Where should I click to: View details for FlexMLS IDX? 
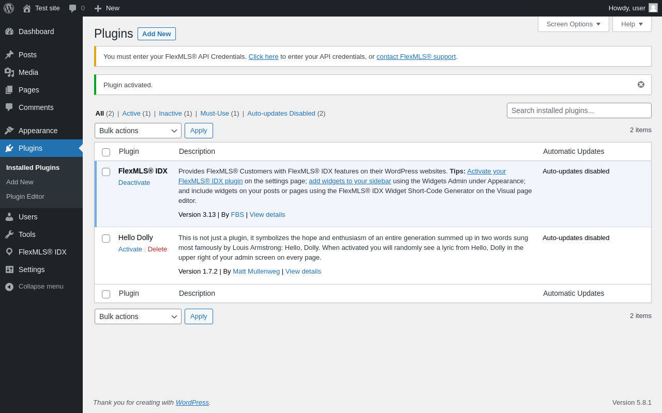pos(267,215)
